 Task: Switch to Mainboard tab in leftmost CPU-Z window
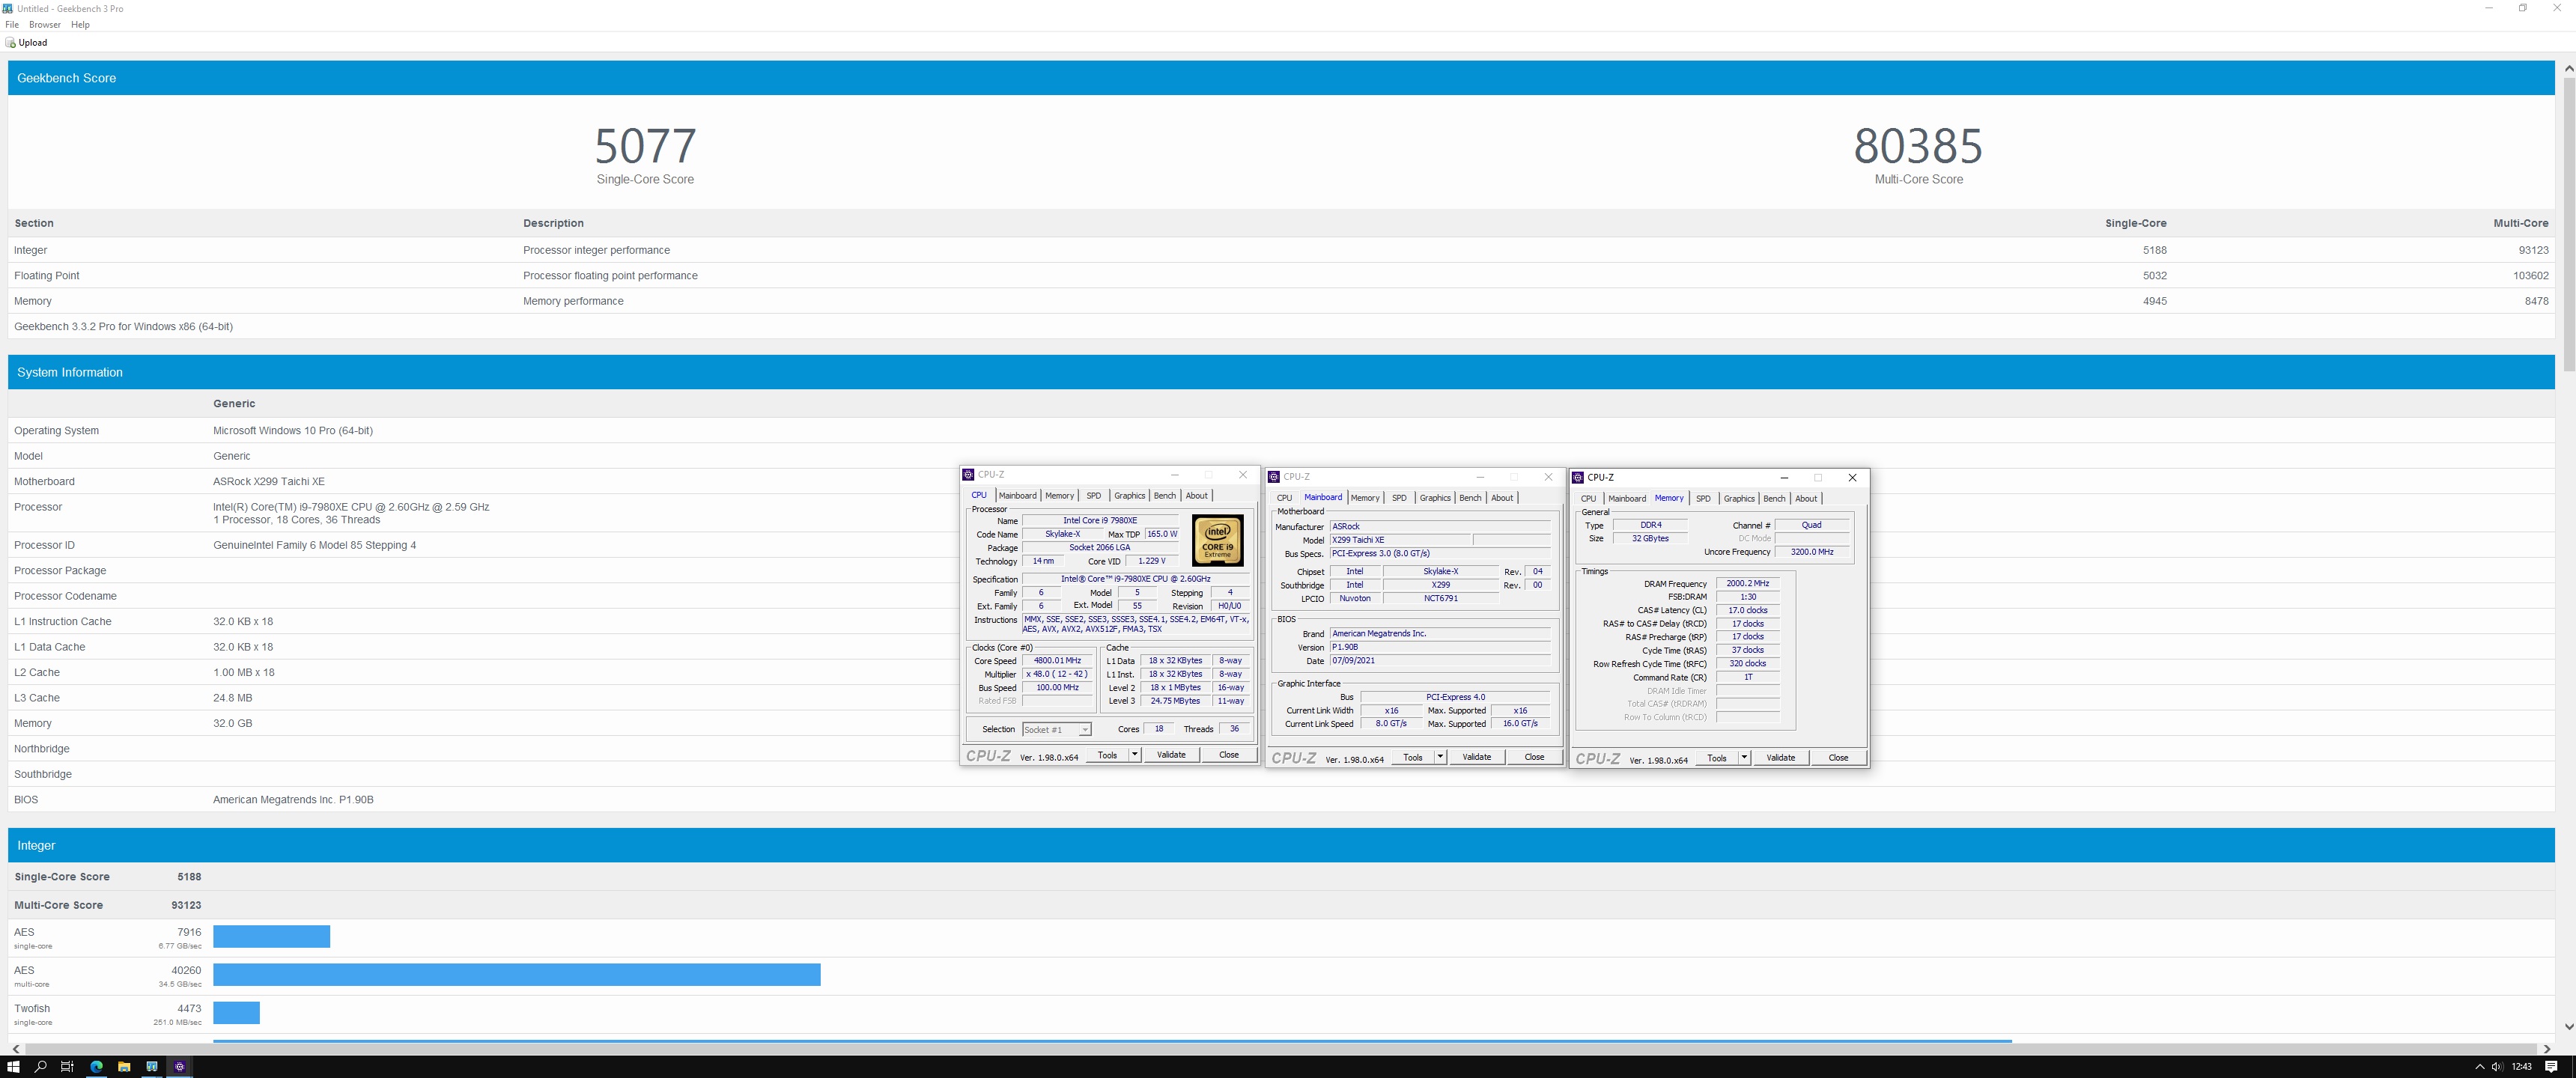pyautogui.click(x=1017, y=496)
